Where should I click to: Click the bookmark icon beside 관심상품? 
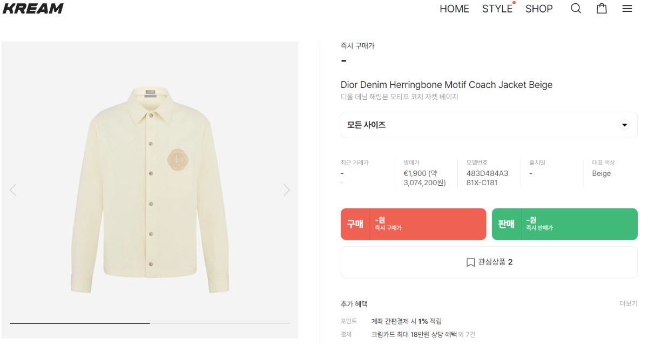coord(470,262)
